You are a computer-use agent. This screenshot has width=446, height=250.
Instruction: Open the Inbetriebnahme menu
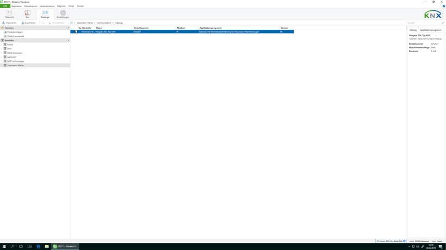tap(47, 6)
